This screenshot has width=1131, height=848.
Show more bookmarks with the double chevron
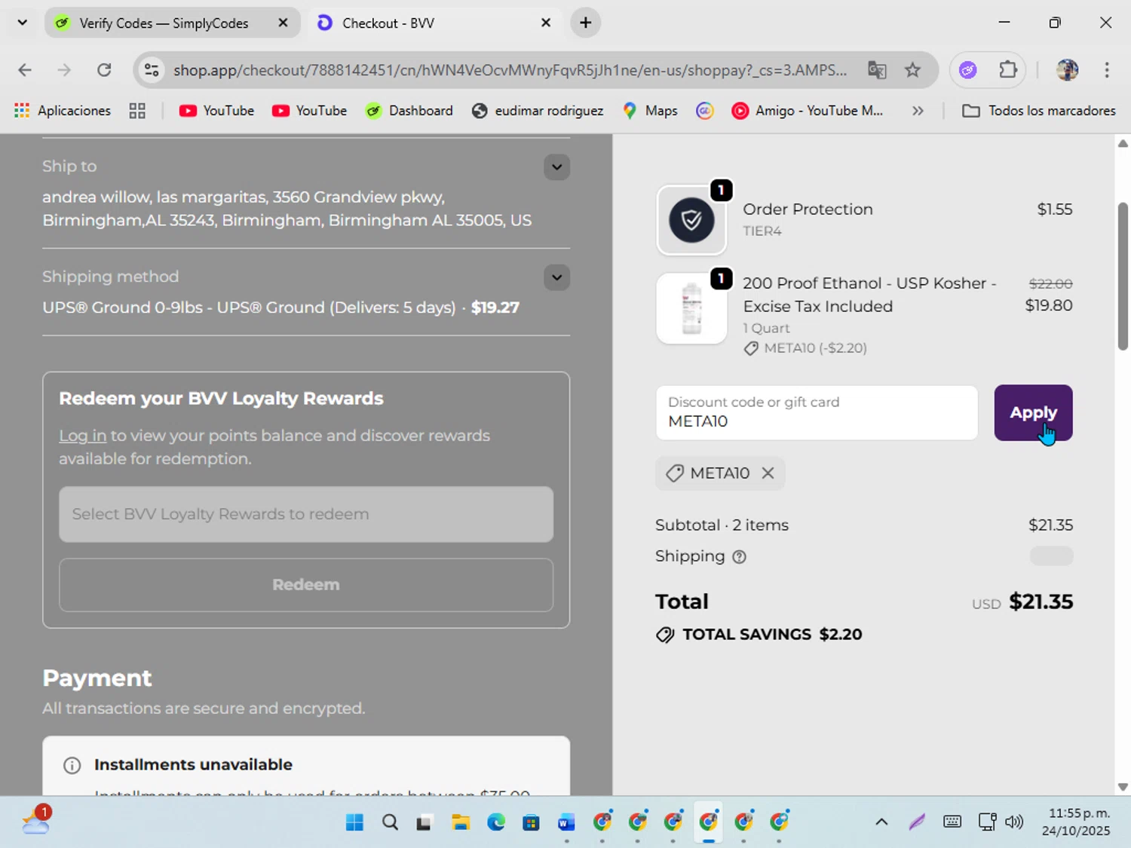click(918, 111)
